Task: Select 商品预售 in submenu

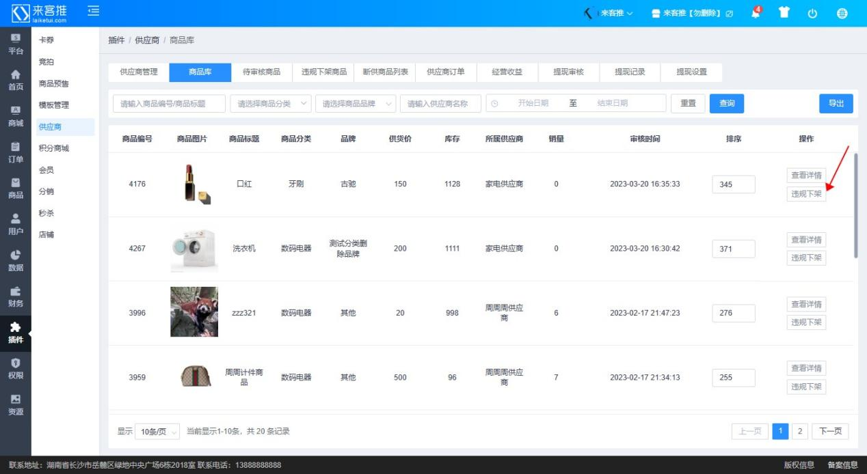Action: tap(54, 84)
